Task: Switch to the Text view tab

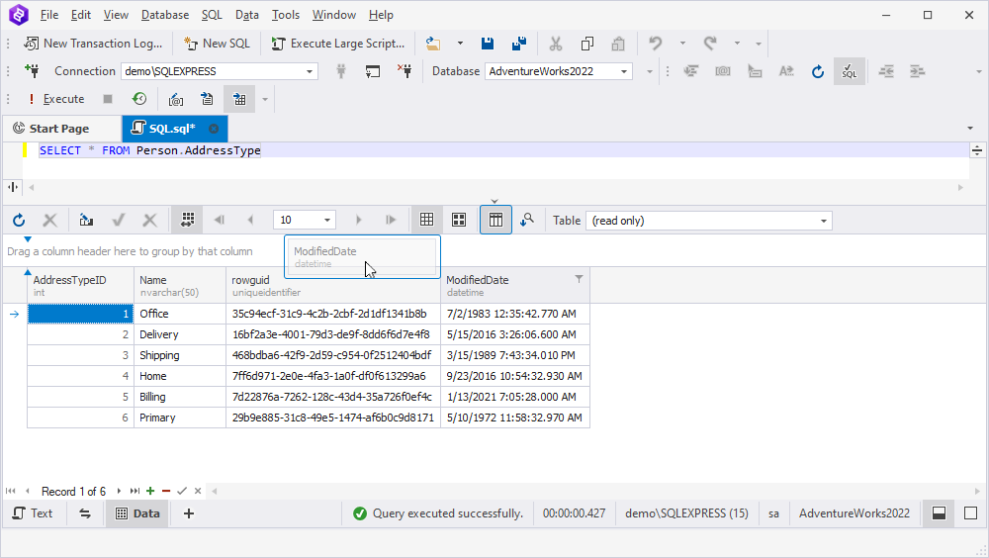Action: click(33, 513)
